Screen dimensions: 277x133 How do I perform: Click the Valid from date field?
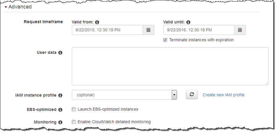(x=107, y=30)
